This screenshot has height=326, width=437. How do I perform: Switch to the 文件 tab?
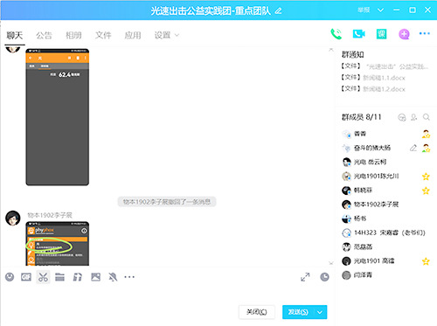point(103,36)
